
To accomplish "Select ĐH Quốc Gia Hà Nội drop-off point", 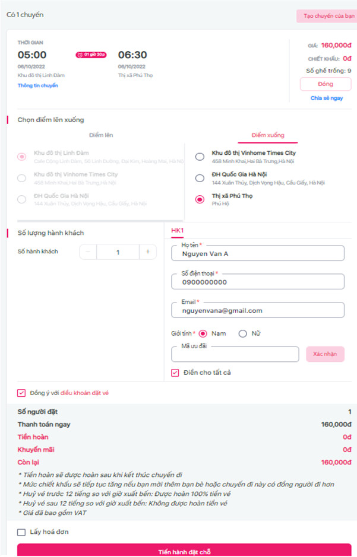I will [200, 178].
